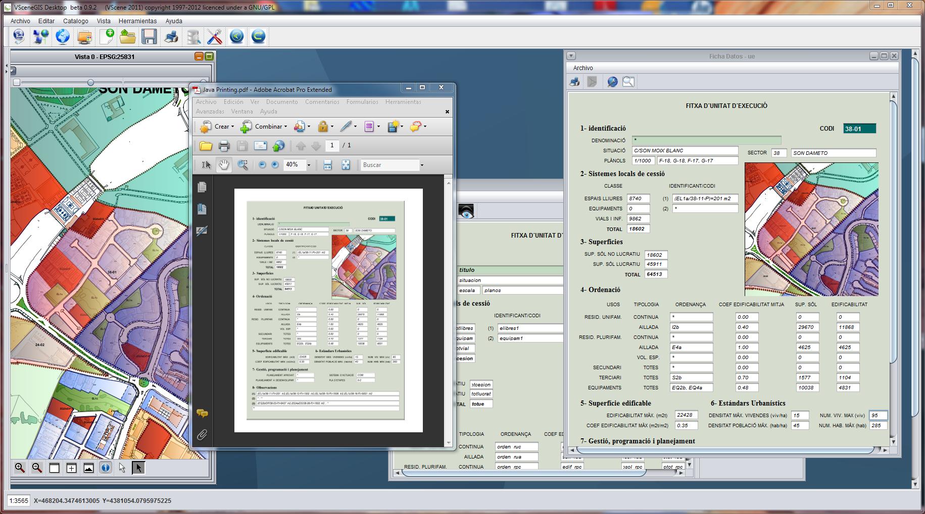Click the image layer icon in Vista 0 toolbar
The width and height of the screenshot is (925, 514).
[88, 468]
